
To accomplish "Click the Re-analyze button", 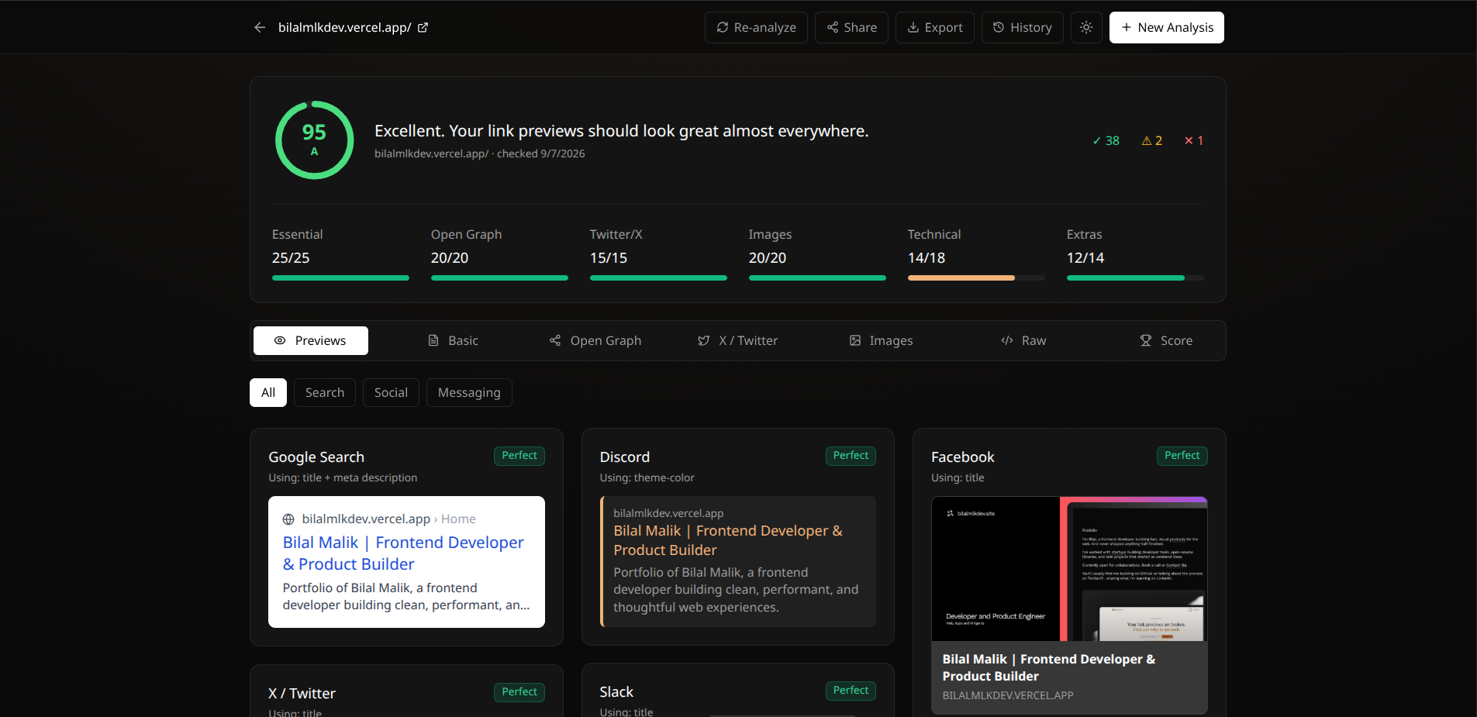I will [756, 28].
